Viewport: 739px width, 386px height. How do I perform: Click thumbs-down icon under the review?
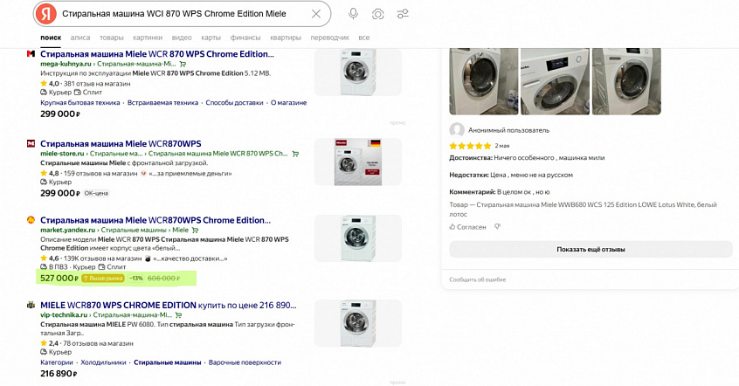[x=498, y=226]
